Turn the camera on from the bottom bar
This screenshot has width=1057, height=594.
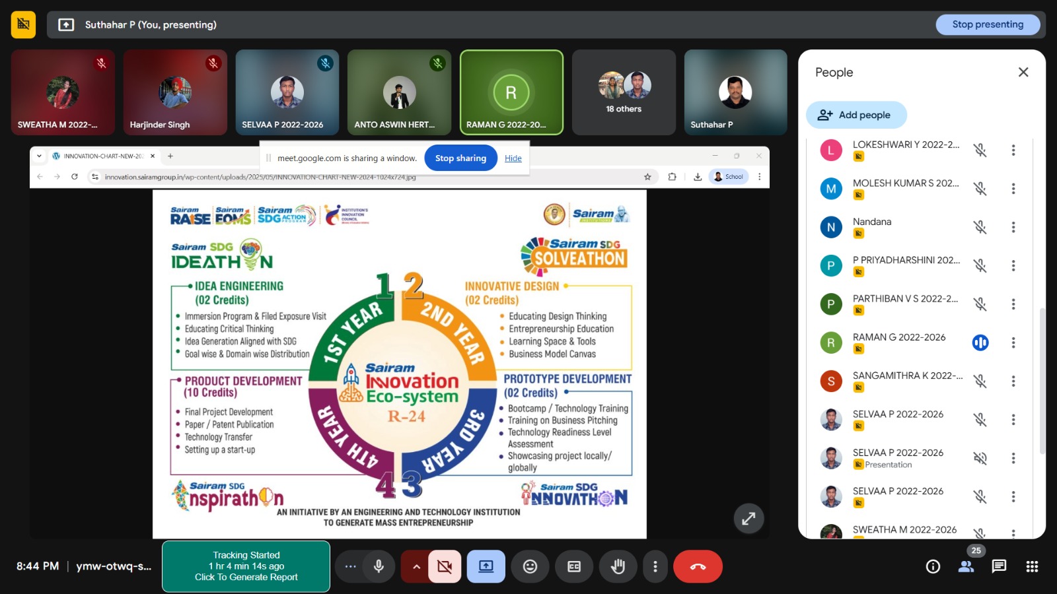tap(445, 566)
